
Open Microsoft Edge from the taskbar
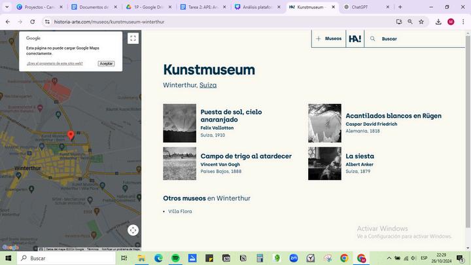[x=158, y=258]
